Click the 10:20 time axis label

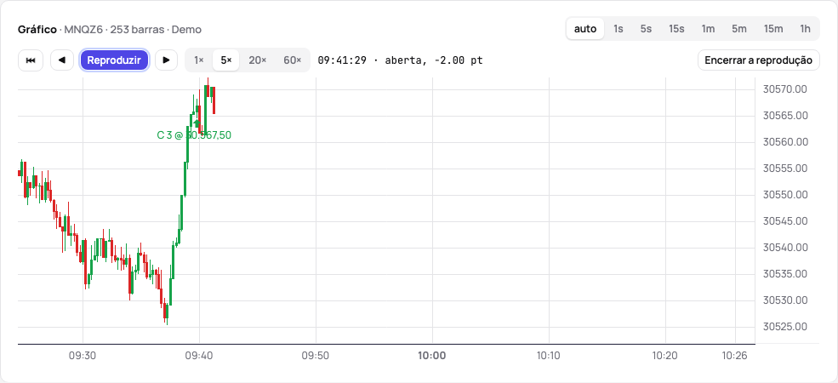664,355
